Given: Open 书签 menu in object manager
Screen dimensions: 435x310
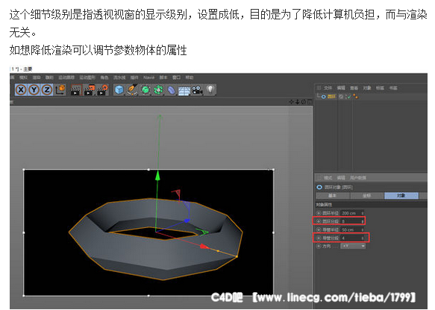Looking at the screenshot, I should [393, 88].
